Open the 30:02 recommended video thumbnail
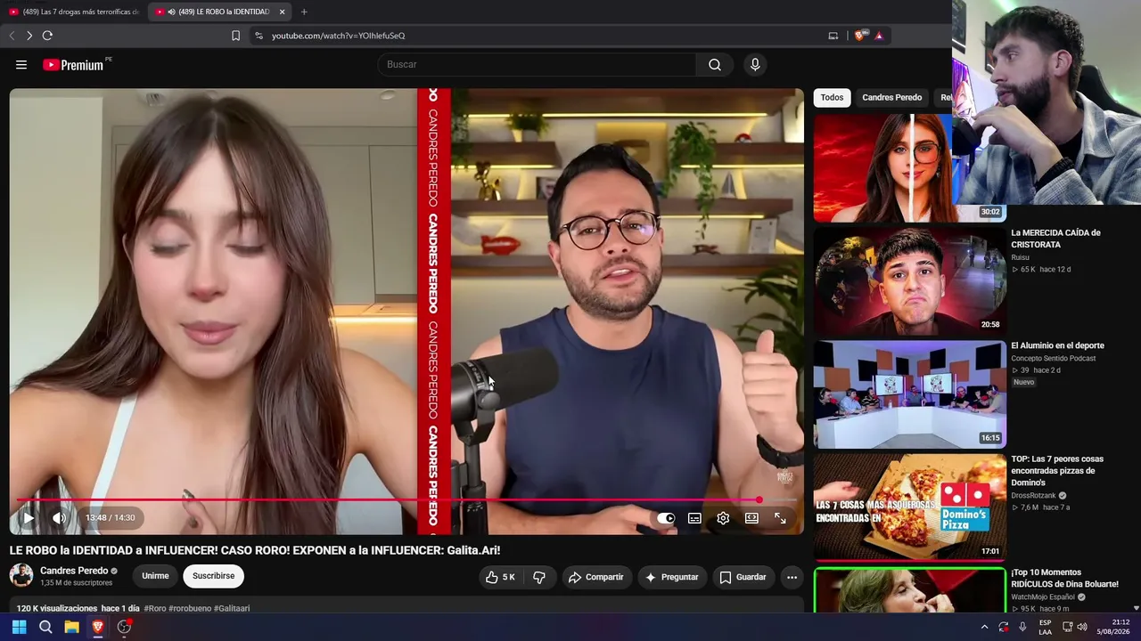The width and height of the screenshot is (1141, 641). coord(909,167)
